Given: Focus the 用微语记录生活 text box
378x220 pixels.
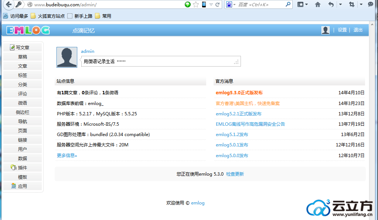Looking at the screenshot, I should 161,61.
